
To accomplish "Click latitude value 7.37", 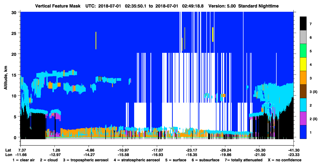I will 20,150.
